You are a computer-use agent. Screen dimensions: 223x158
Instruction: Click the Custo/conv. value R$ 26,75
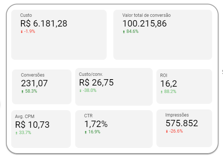(x=96, y=83)
